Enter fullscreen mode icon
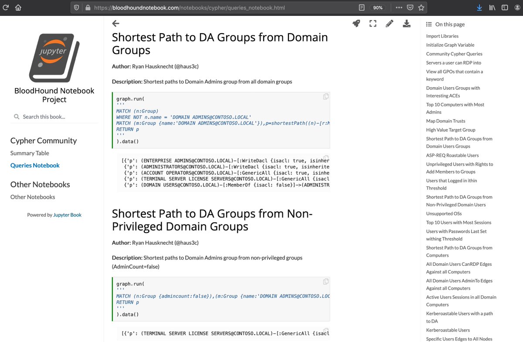This screenshot has width=523, height=342. (373, 24)
